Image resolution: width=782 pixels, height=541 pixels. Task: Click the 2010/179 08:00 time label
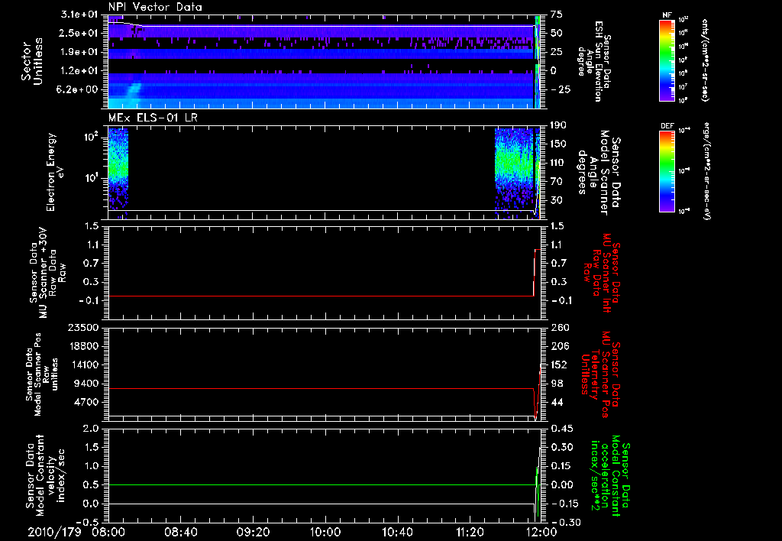click(x=78, y=532)
